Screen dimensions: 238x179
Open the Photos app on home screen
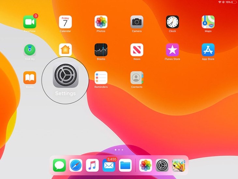click(x=101, y=22)
